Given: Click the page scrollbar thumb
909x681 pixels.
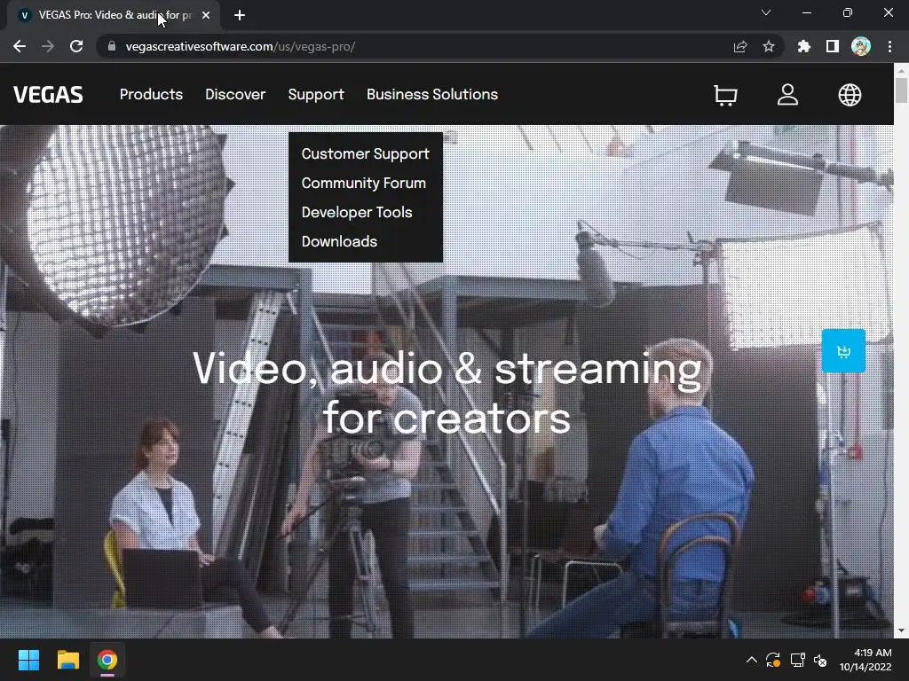Looking at the screenshot, I should point(901,90).
